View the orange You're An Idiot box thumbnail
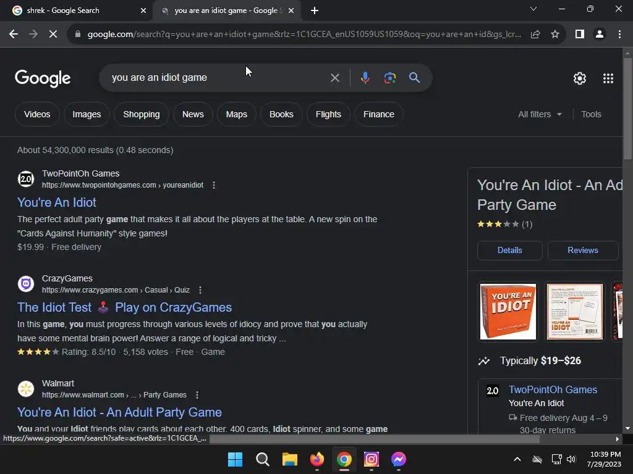Image resolution: width=633 pixels, height=474 pixels. 508,311
